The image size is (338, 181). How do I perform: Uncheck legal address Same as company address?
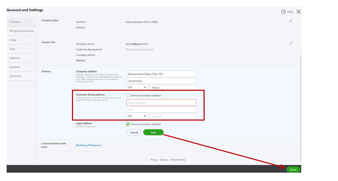pos(128,124)
